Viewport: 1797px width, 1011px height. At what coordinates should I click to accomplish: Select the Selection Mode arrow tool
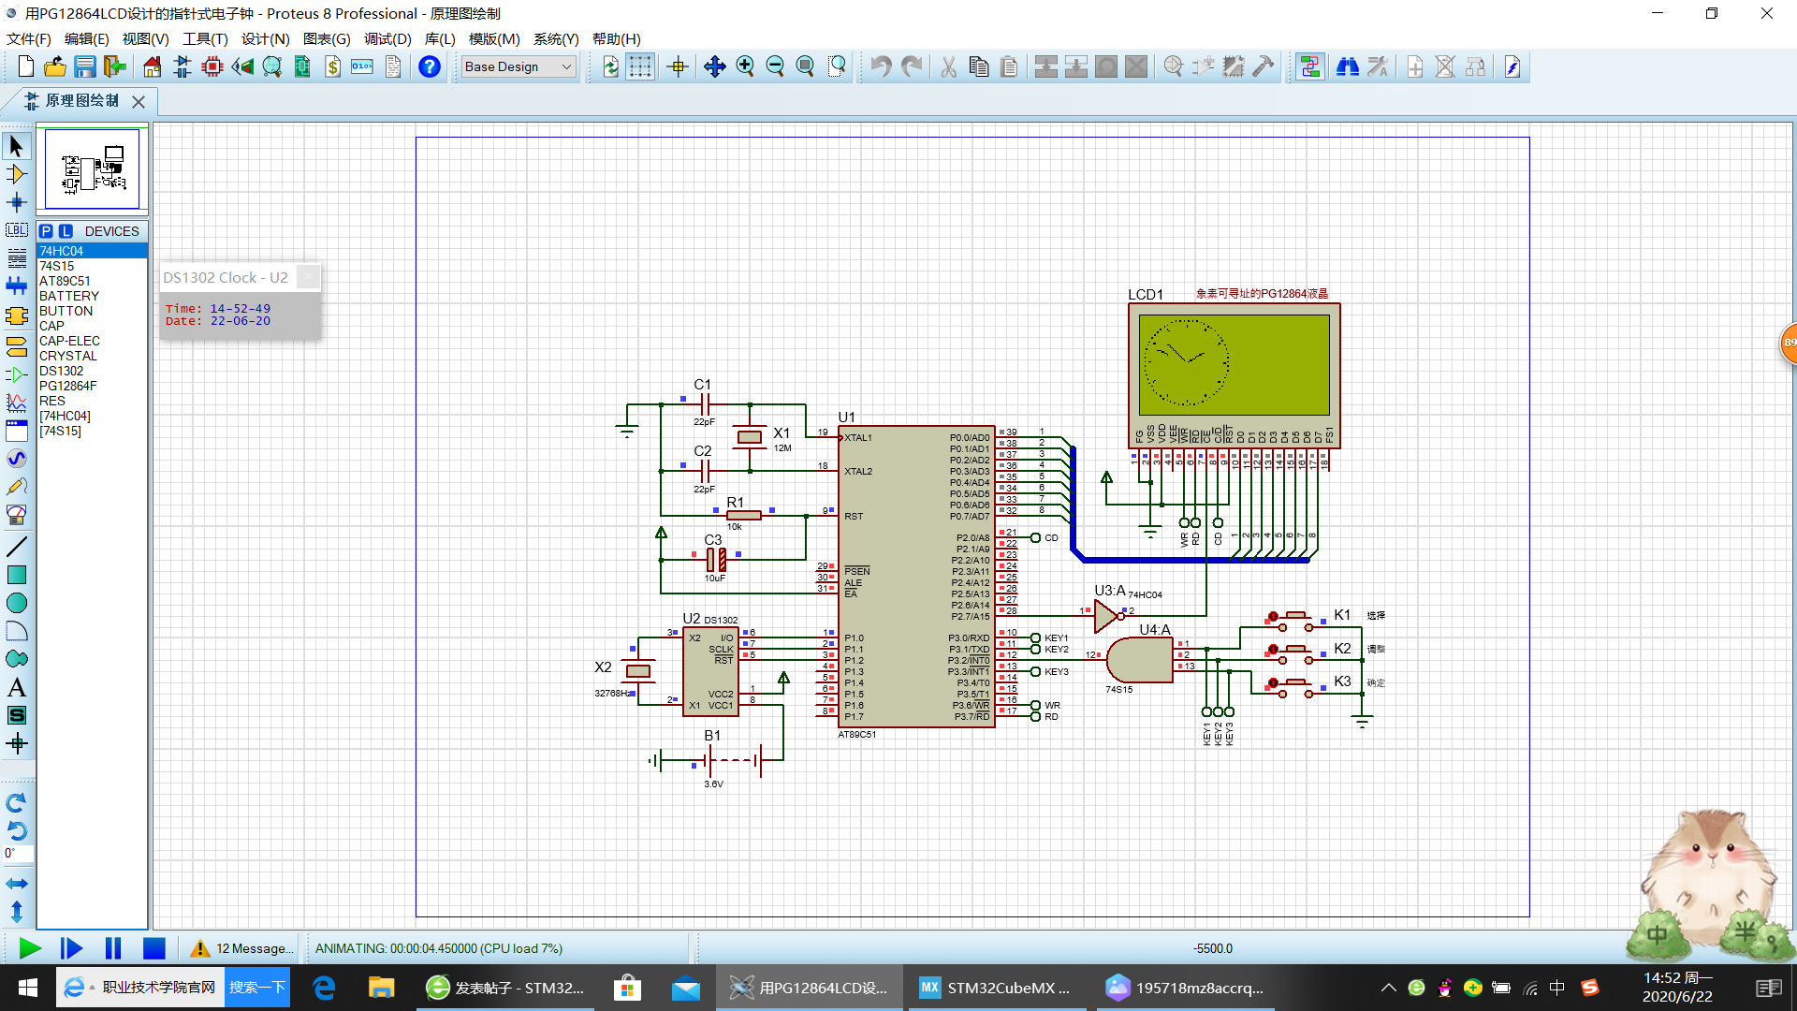(17, 146)
